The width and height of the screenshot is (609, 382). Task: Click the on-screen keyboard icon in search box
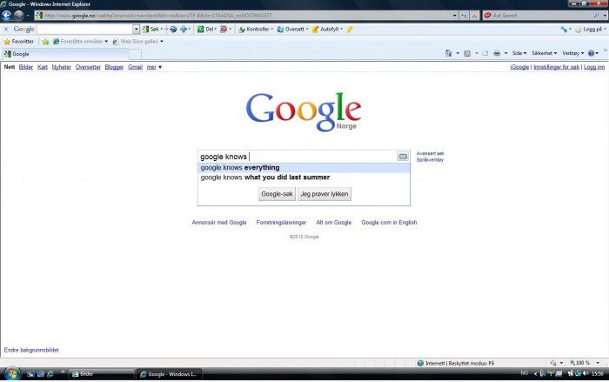pos(403,157)
